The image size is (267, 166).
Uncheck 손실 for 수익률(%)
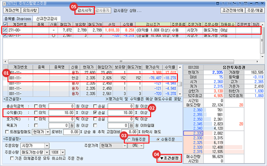(x=95, y=113)
